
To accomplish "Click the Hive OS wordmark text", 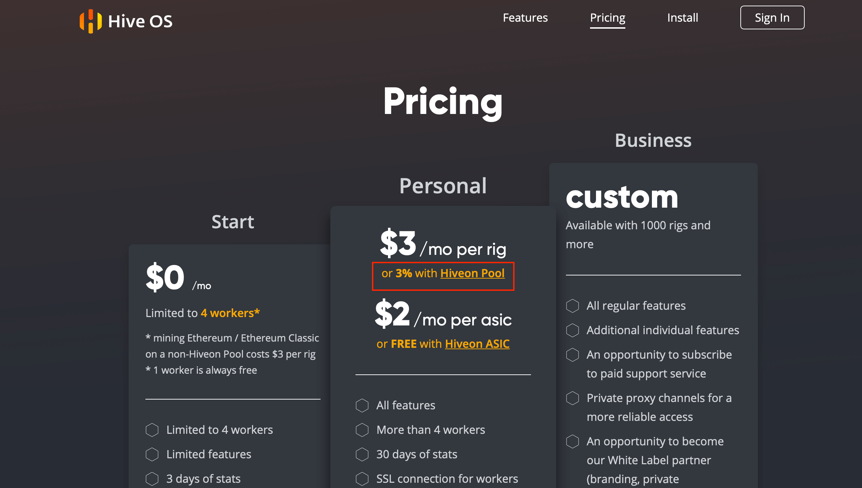I will click(140, 21).
